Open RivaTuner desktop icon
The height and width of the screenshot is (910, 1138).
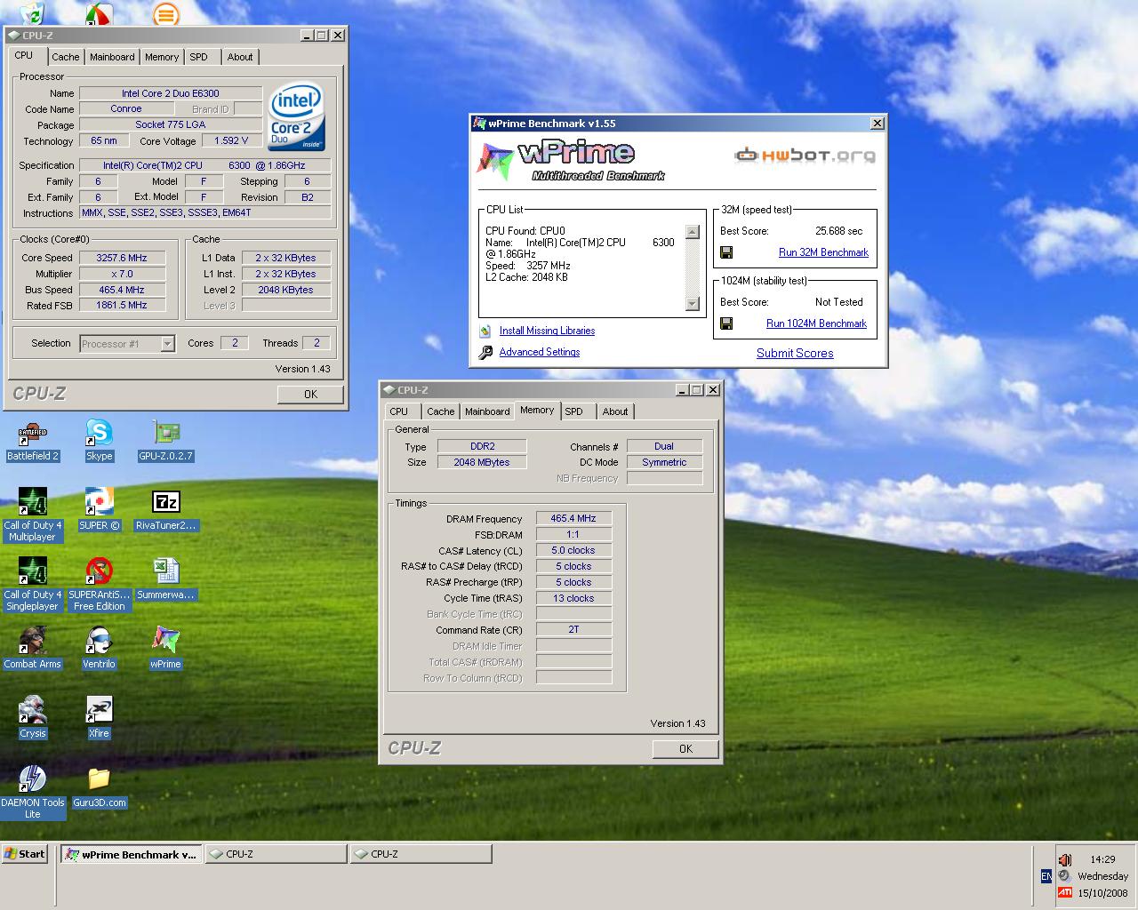pyautogui.click(x=165, y=510)
